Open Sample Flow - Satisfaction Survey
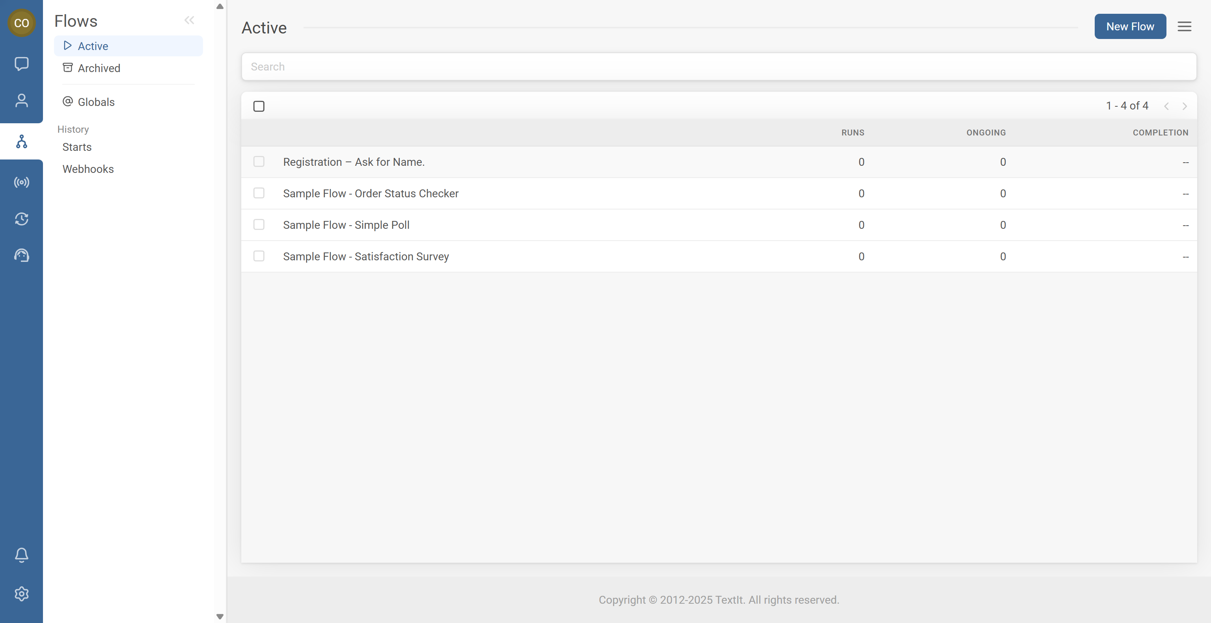The image size is (1211, 623). click(366, 256)
